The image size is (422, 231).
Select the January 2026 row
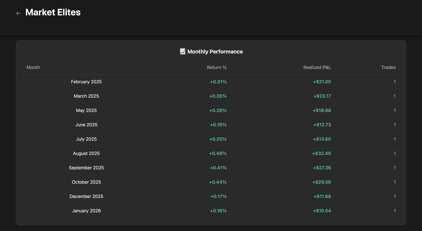coord(211,211)
